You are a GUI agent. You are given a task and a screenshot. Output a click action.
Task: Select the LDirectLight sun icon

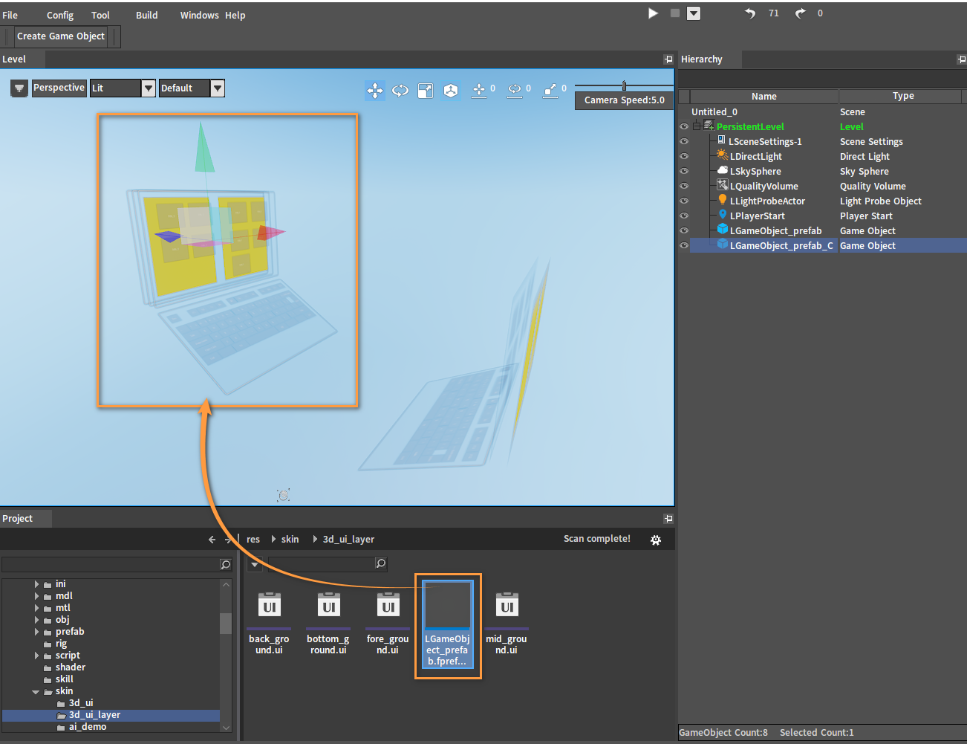722,155
